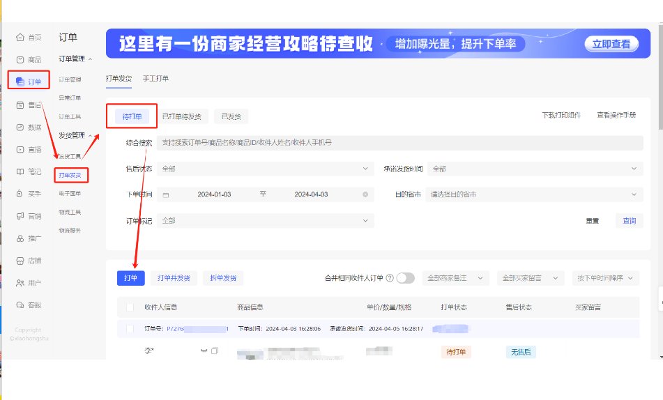Switch to the 手工打单 tab
663x400 pixels.
[x=155, y=78]
